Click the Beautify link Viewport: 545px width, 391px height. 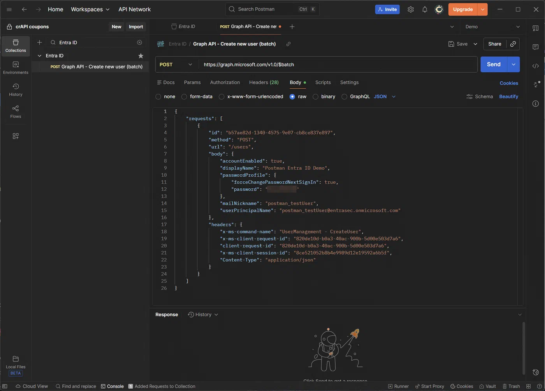click(509, 96)
